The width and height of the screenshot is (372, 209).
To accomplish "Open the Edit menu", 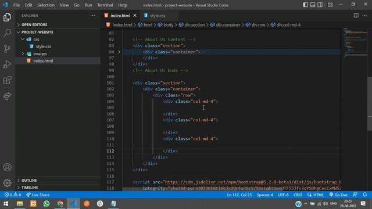I will [28, 5].
